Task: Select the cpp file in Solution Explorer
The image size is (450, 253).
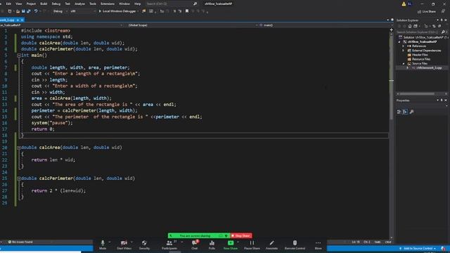Action: (x=429, y=68)
